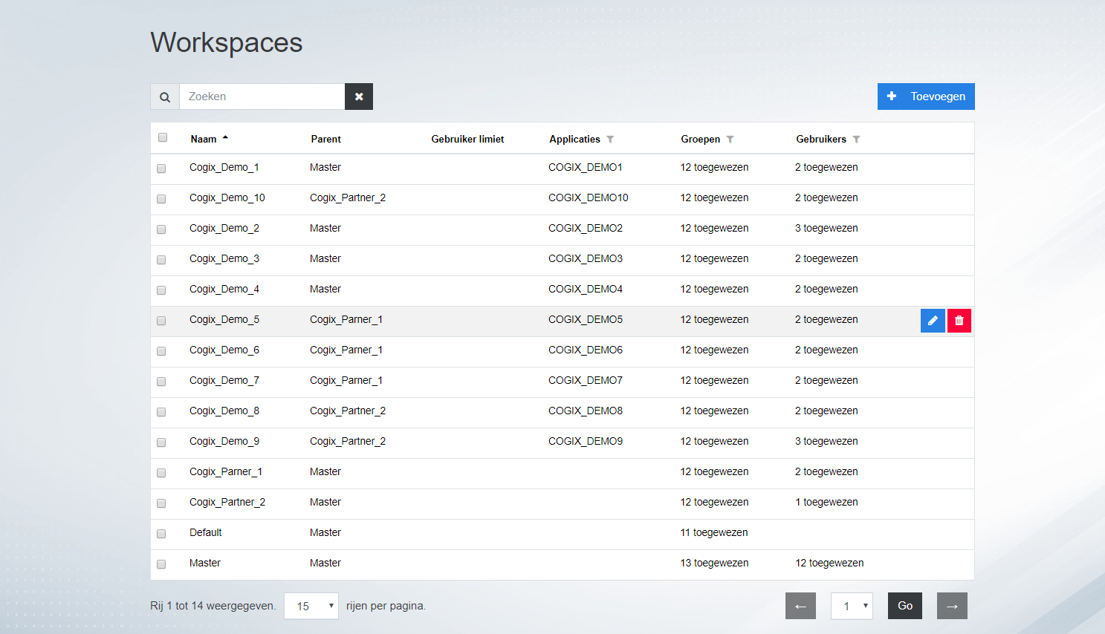
Task: Open the Groepen column filter
Action: point(730,140)
